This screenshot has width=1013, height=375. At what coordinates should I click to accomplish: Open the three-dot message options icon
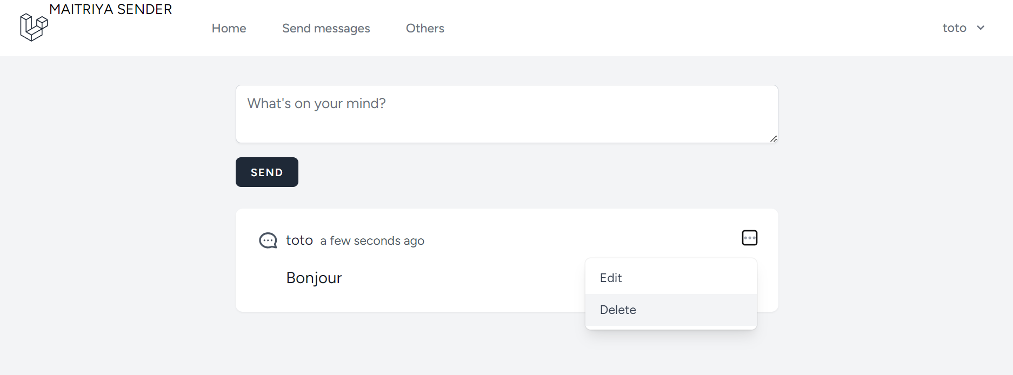pos(749,238)
